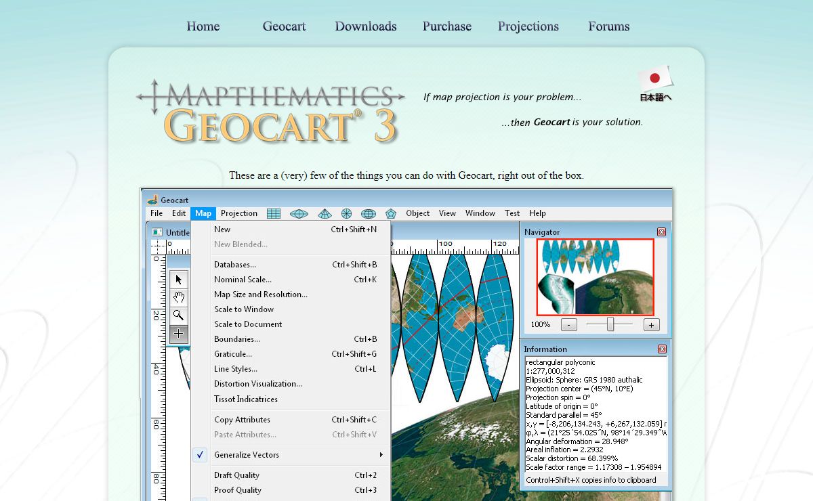Open the Purchase page link

click(447, 26)
